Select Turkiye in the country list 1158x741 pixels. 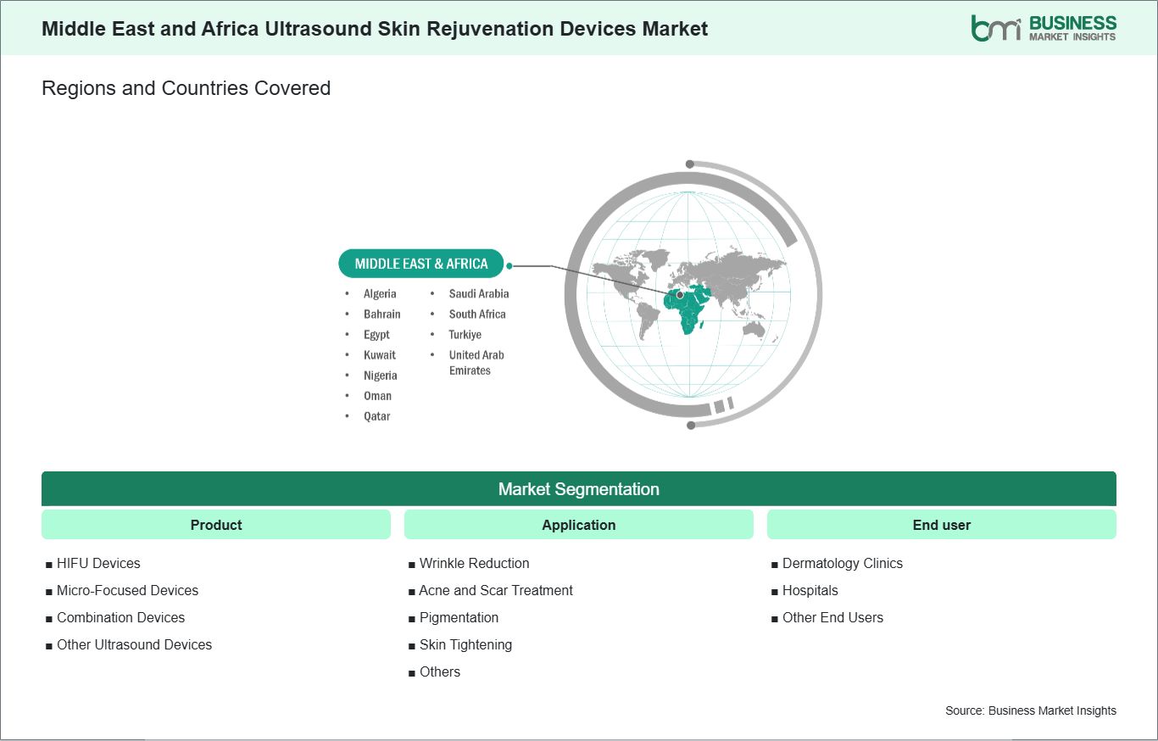465,334
